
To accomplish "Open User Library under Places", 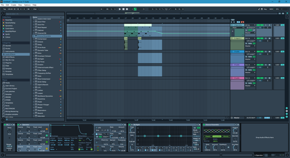I will (x=10, y=86).
